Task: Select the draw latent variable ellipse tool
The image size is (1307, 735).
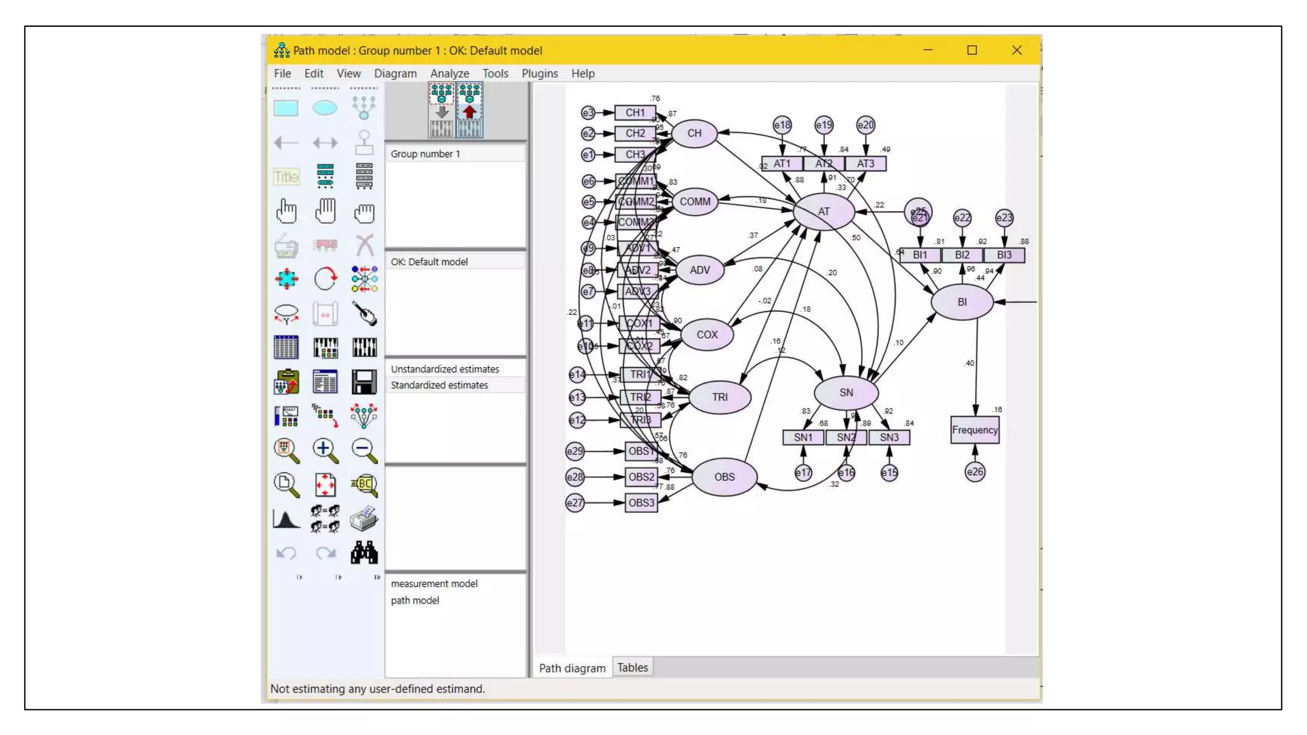Action: click(x=325, y=108)
